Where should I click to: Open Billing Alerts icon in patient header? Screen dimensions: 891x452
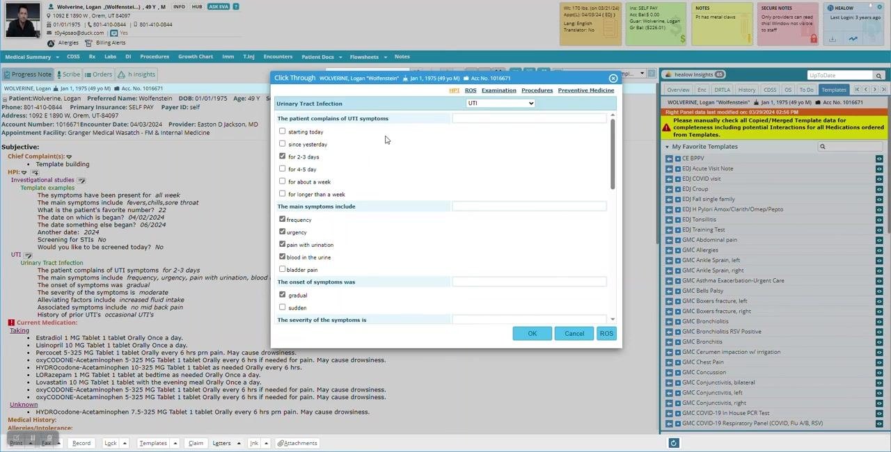pyautogui.click(x=89, y=43)
